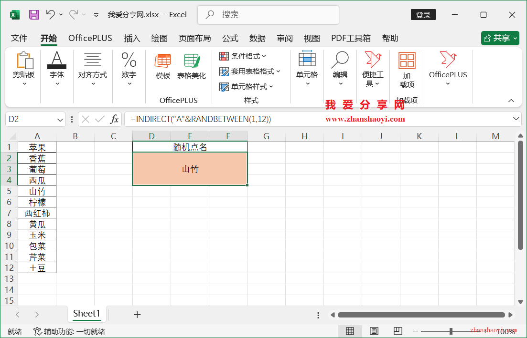Click the zoom slider handle

451,331
